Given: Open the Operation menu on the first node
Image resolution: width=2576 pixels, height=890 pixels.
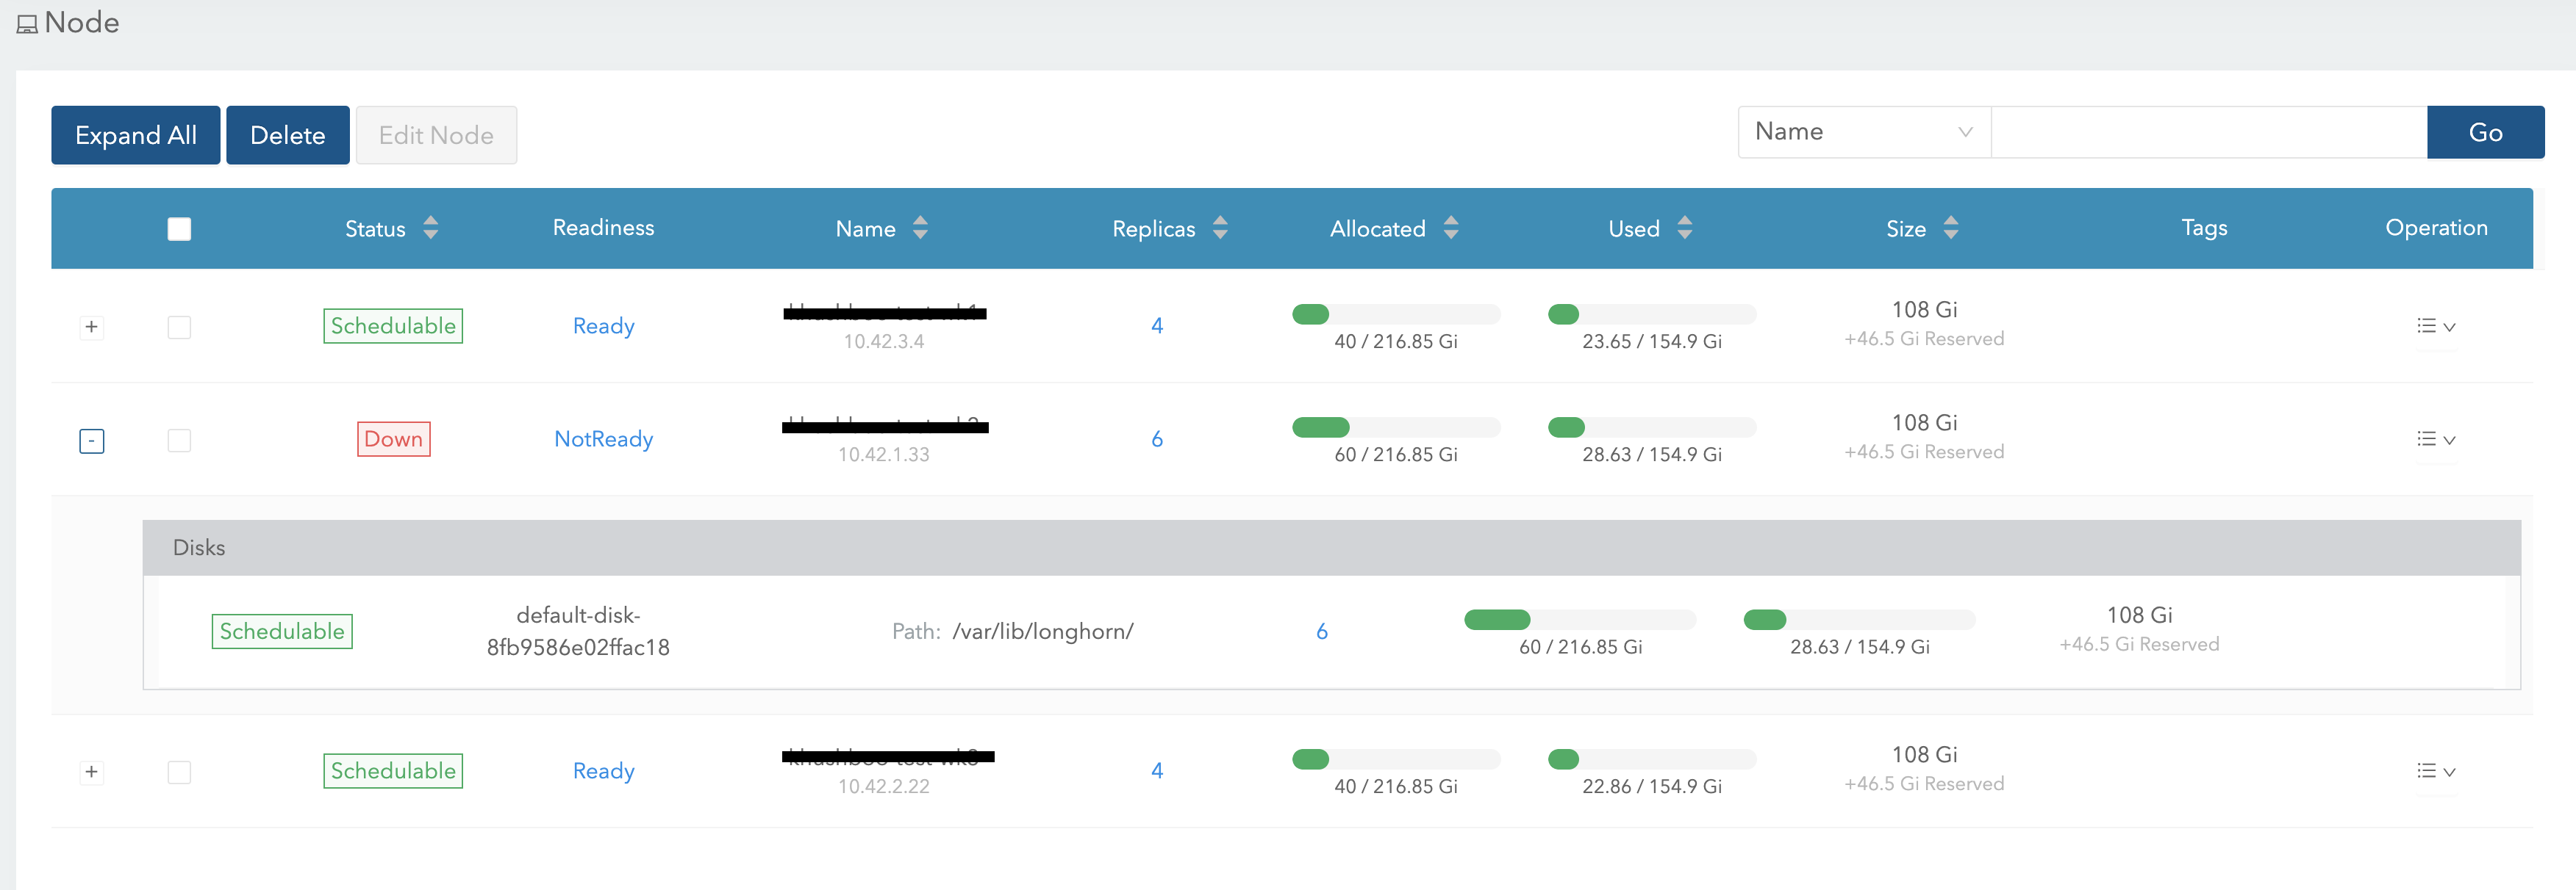Looking at the screenshot, I should click(2436, 325).
